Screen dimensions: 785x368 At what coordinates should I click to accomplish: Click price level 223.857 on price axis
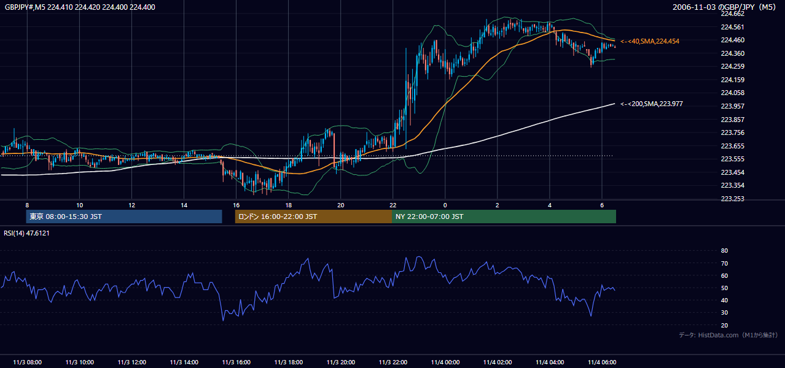[732, 120]
